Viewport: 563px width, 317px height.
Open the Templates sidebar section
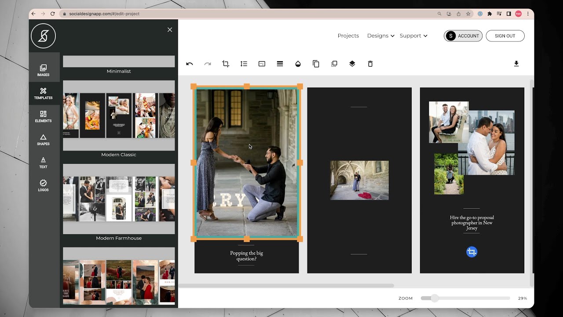tap(43, 93)
